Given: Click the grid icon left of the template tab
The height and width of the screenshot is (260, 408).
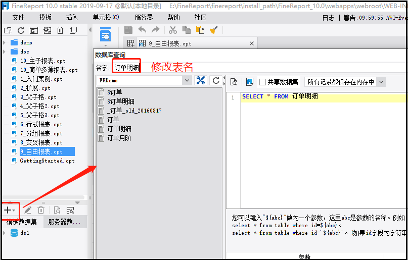Looking at the screenshot, I should [131, 43].
